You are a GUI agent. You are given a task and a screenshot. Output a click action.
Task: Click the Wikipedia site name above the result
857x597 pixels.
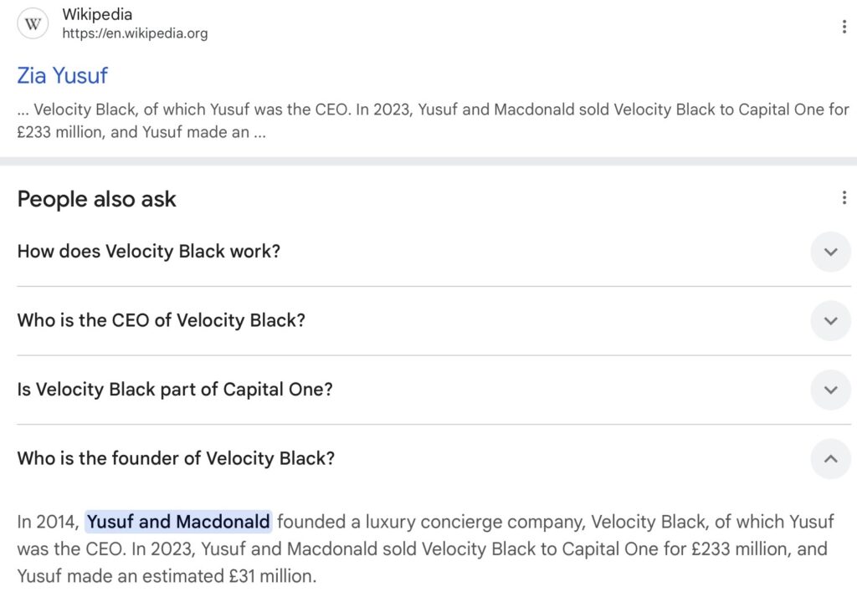(x=97, y=15)
